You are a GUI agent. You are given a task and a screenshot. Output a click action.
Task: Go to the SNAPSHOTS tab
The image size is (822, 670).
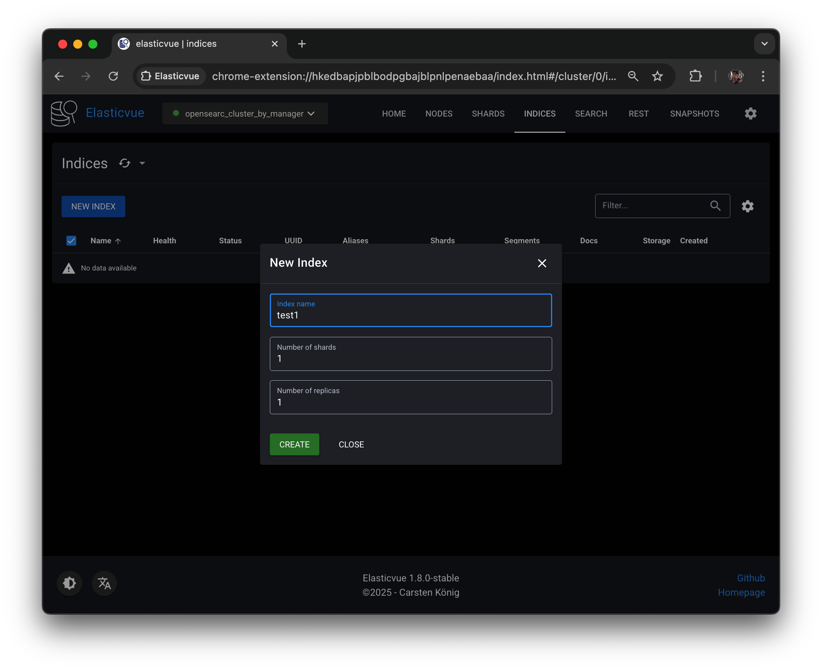point(694,114)
